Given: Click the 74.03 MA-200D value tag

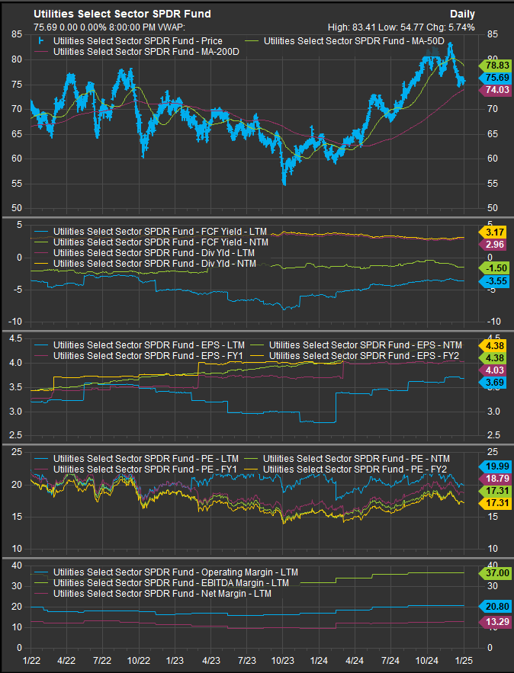Looking at the screenshot, I should [x=495, y=90].
